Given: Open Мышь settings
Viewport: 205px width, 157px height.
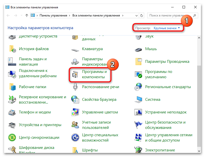Looking at the screenshot, I should [151, 49].
